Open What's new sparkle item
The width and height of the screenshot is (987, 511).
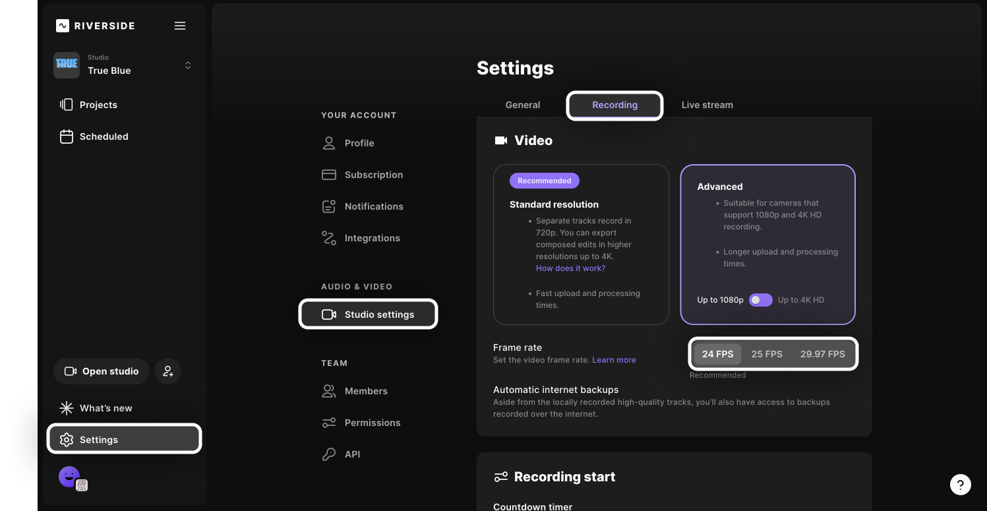[x=105, y=408]
